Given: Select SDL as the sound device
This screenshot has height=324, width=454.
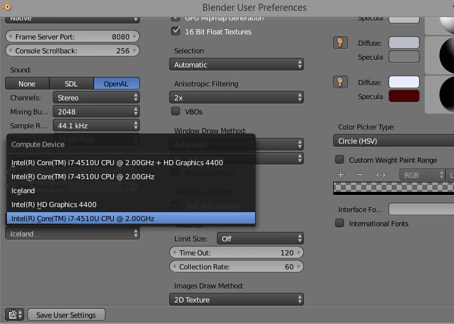Looking at the screenshot, I should [x=71, y=84].
